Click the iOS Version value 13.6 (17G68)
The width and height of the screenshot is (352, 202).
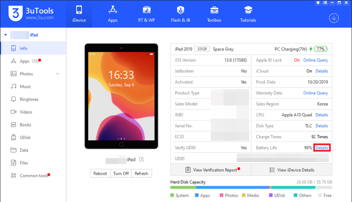(236, 60)
